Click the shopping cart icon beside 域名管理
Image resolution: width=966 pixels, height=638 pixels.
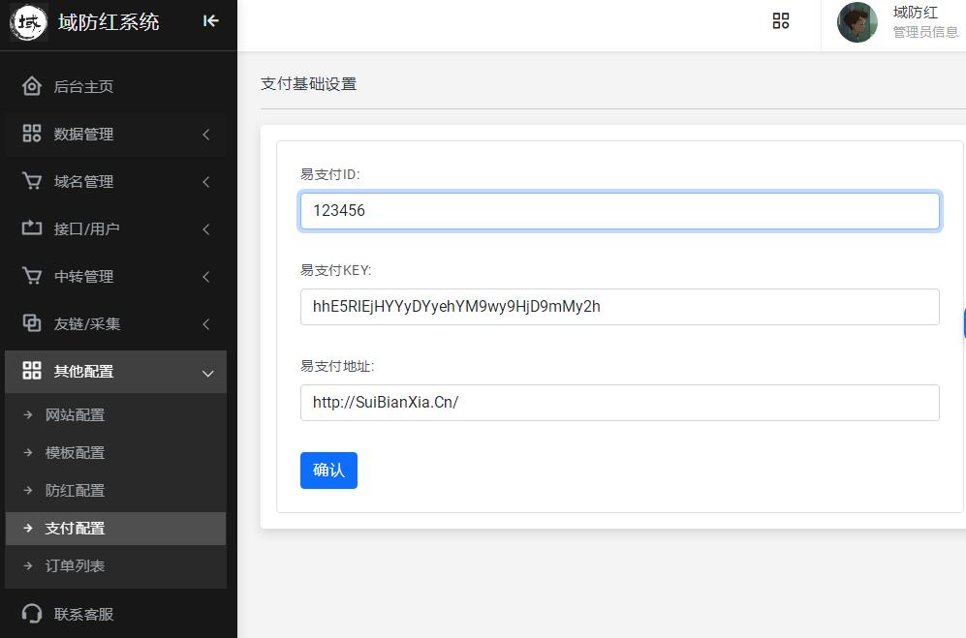[x=32, y=181]
